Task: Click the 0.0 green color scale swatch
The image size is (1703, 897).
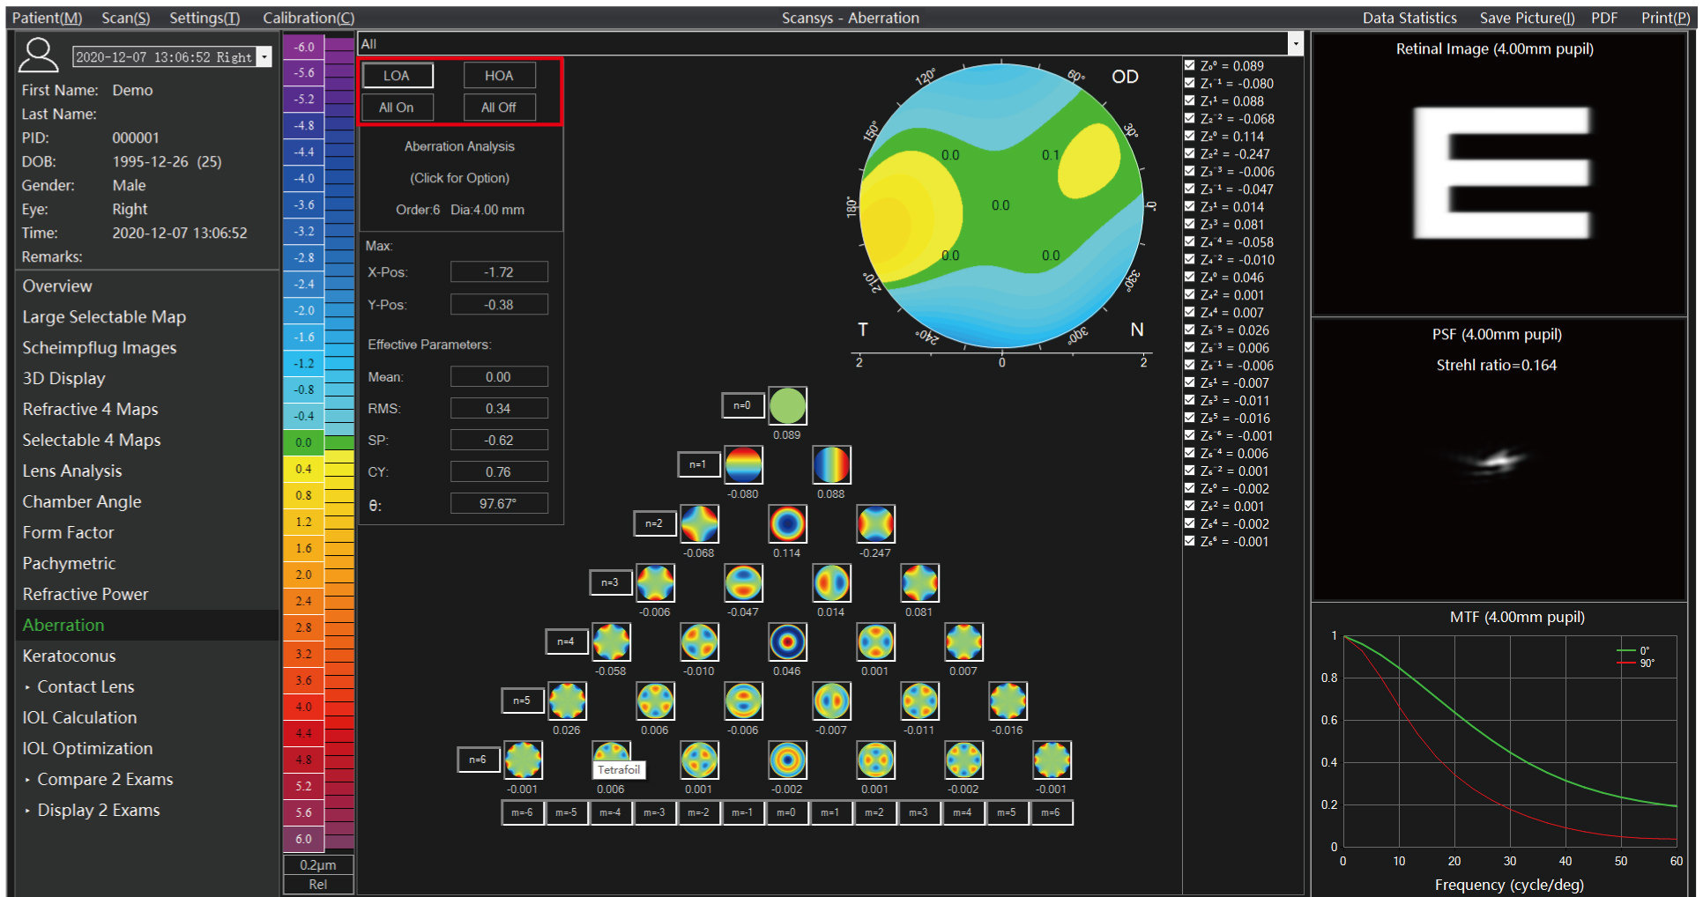Action: [304, 442]
